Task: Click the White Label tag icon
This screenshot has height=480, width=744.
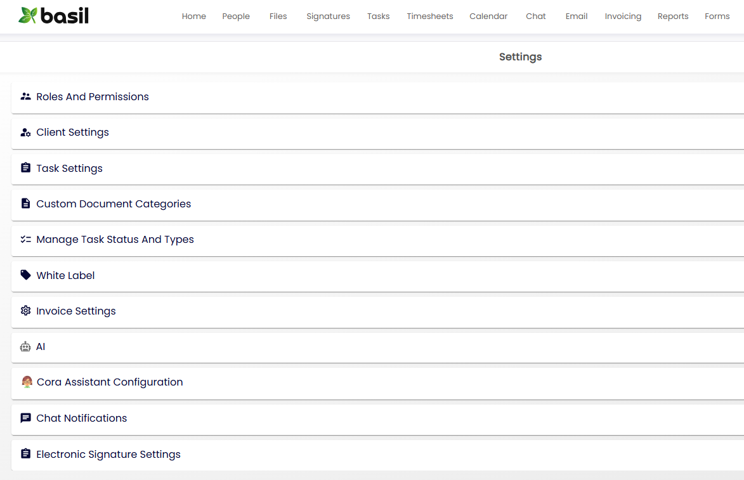Action: [x=25, y=275]
